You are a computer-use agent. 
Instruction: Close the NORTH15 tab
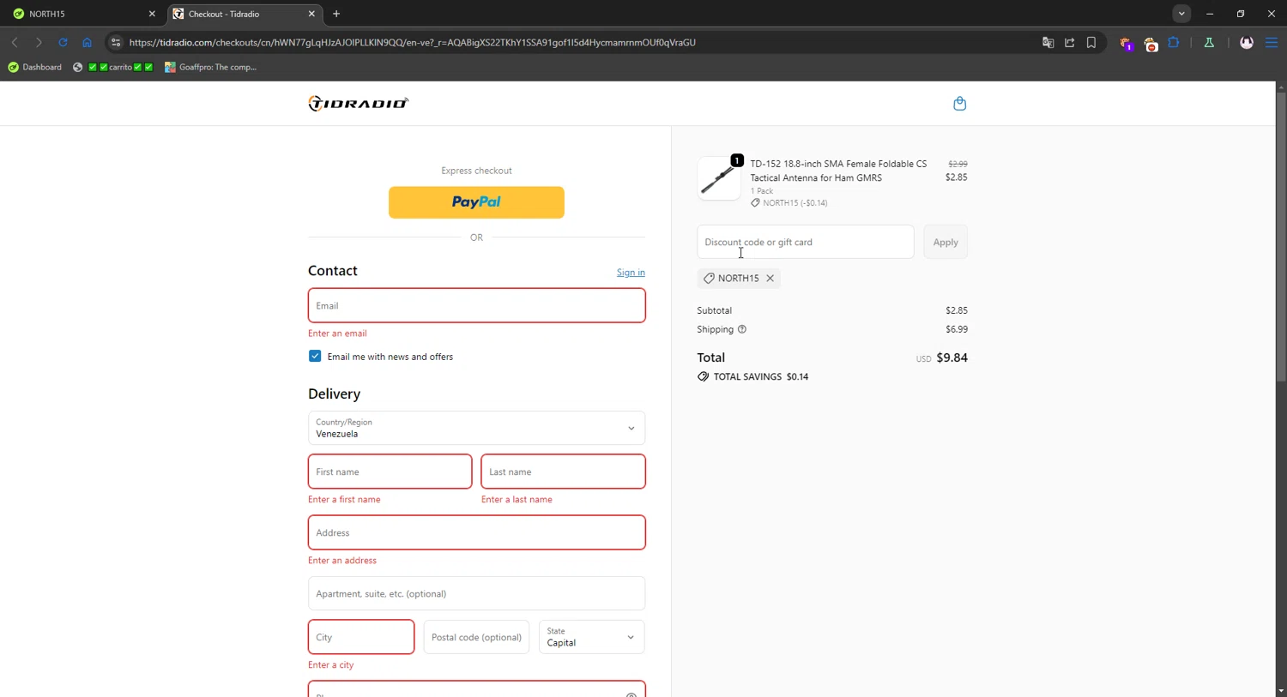point(152,14)
